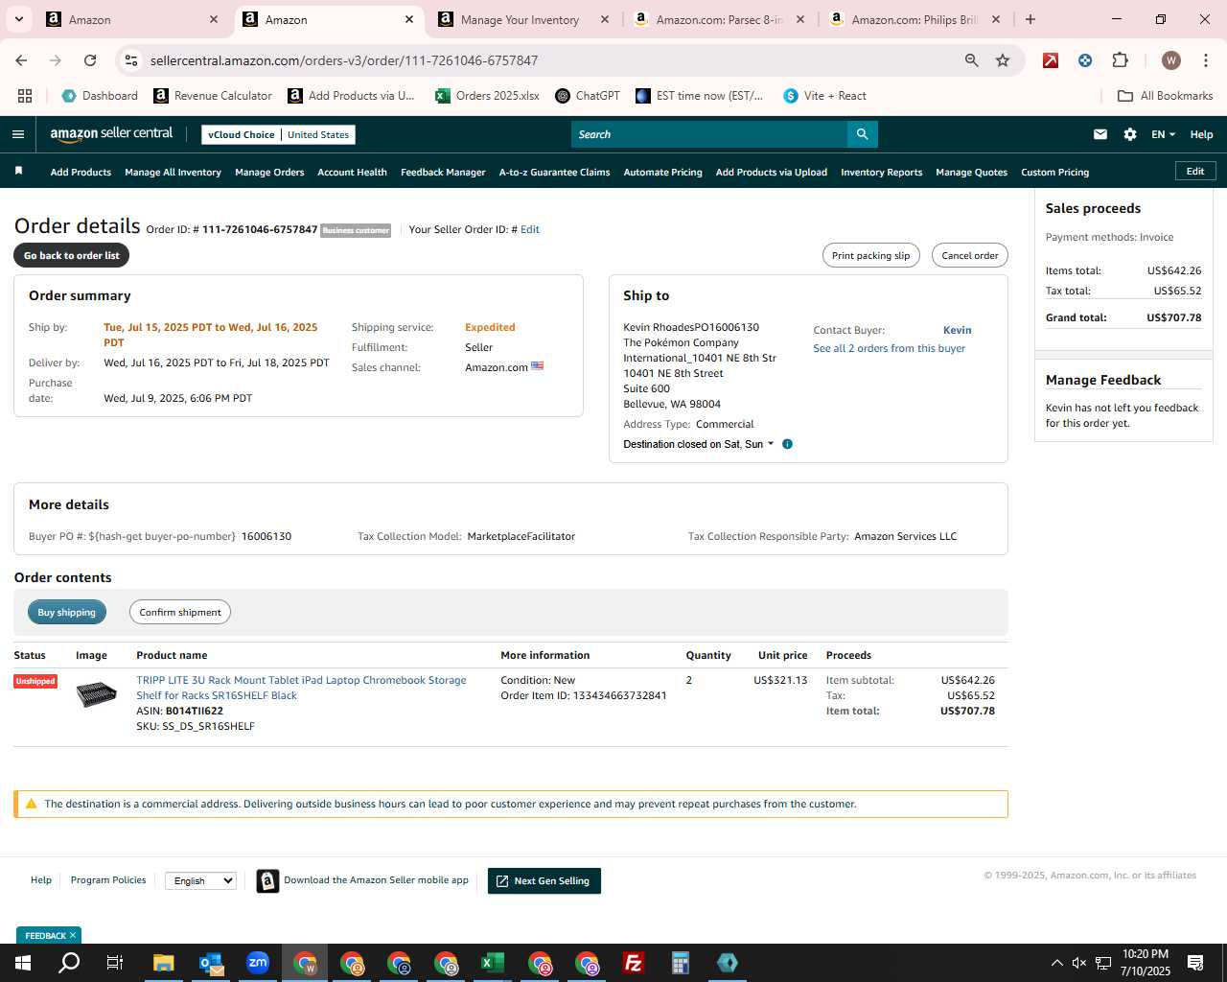This screenshot has width=1227, height=982.
Task: Open the Orders 2025.xlsx bookmark
Action: (487, 96)
